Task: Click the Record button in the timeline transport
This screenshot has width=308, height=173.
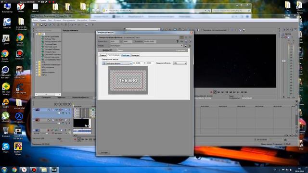Action: (75, 139)
